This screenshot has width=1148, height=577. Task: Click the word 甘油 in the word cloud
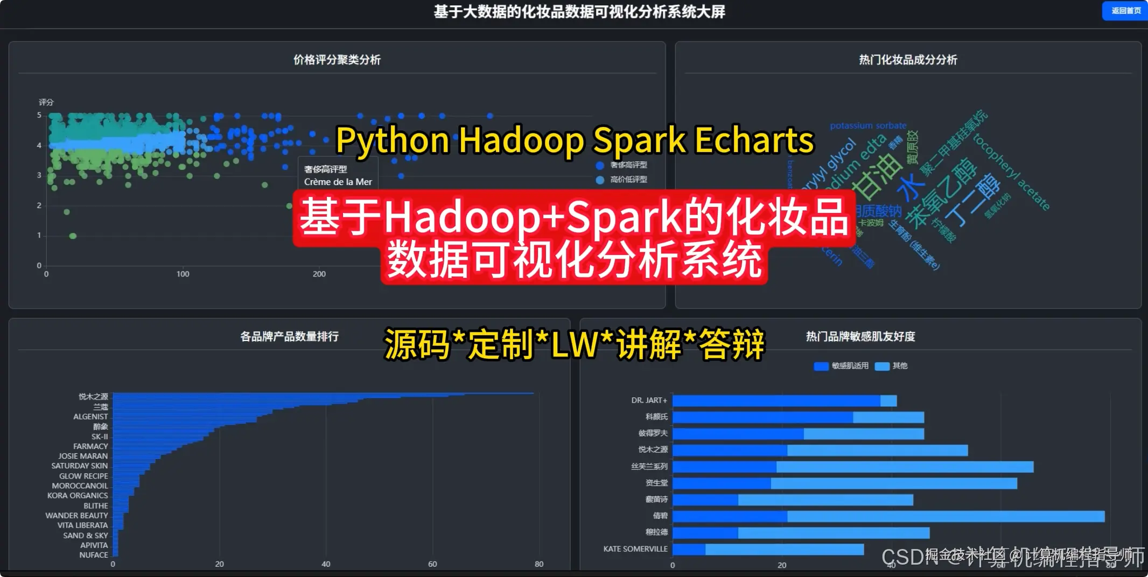pyautogui.click(x=877, y=176)
